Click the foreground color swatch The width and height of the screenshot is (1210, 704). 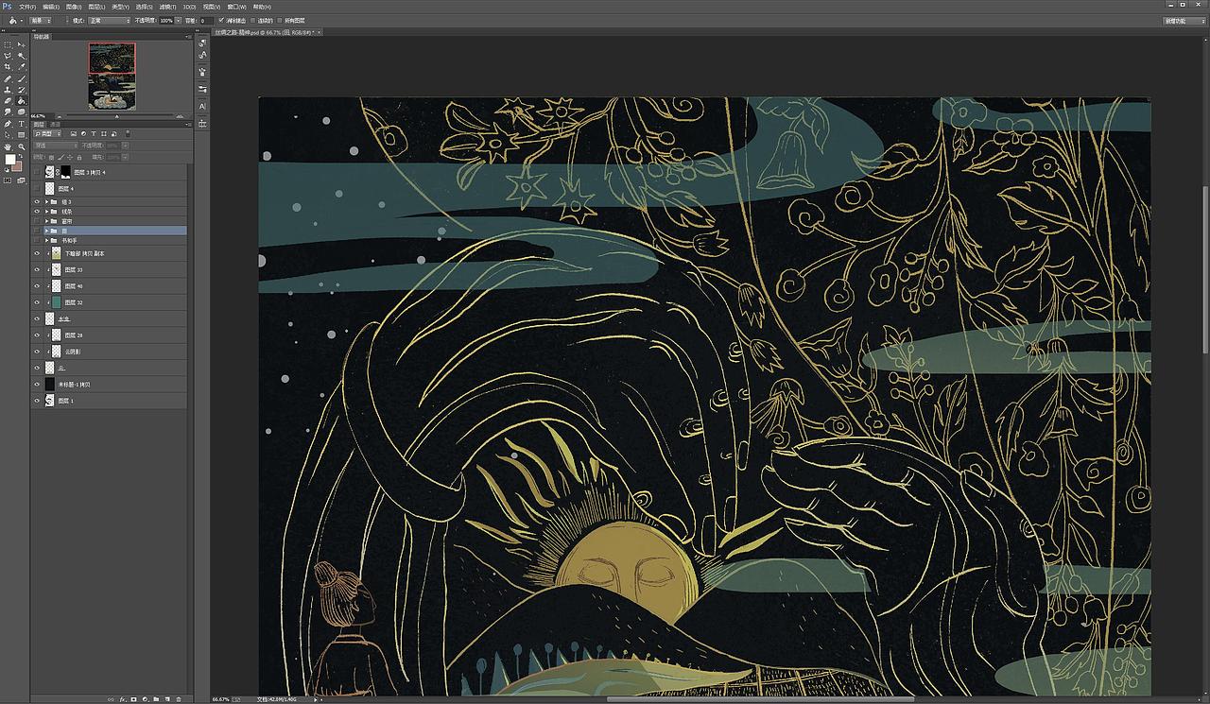coord(10,160)
